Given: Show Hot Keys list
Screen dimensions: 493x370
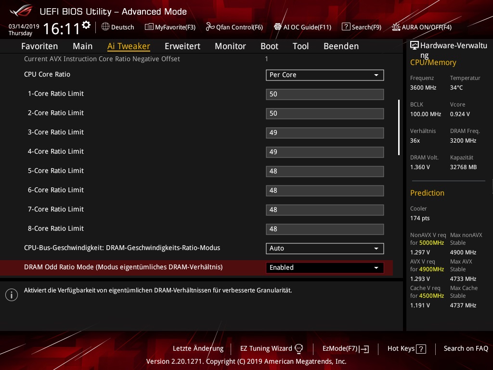Looking at the screenshot, I should point(406,349).
